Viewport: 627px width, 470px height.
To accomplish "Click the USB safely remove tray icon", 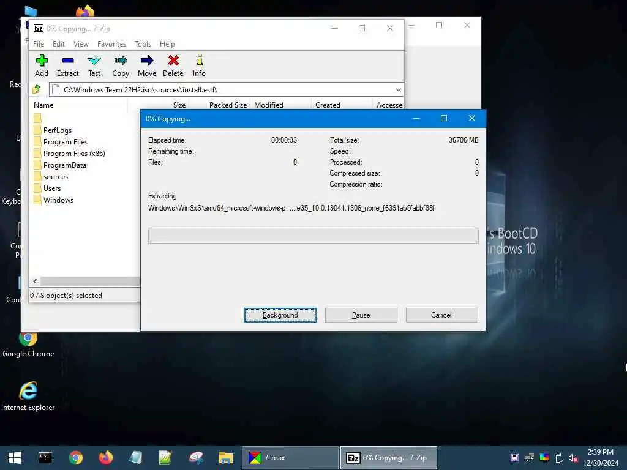I will (559, 458).
